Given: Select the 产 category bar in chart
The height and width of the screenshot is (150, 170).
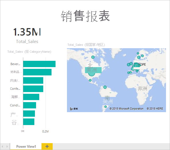Looking at the screenshot, I should (29, 114).
